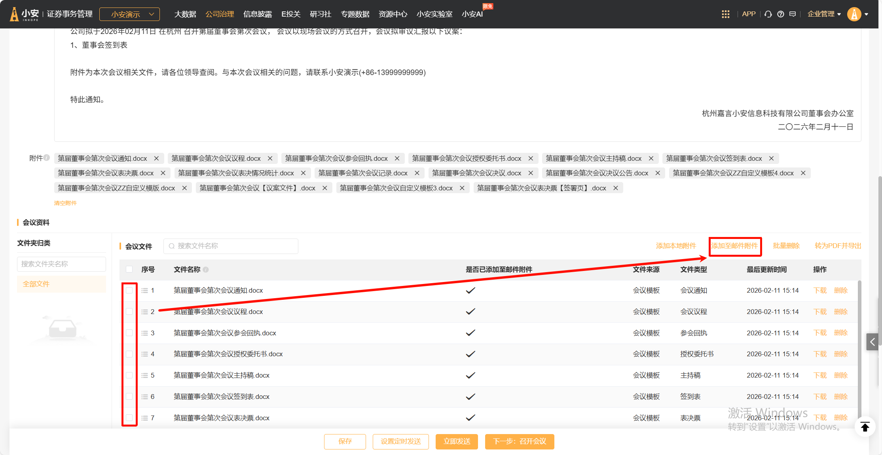Viewport: 882px width, 455px height.
Task: Go to the 小安AI menu item
Action: (472, 14)
